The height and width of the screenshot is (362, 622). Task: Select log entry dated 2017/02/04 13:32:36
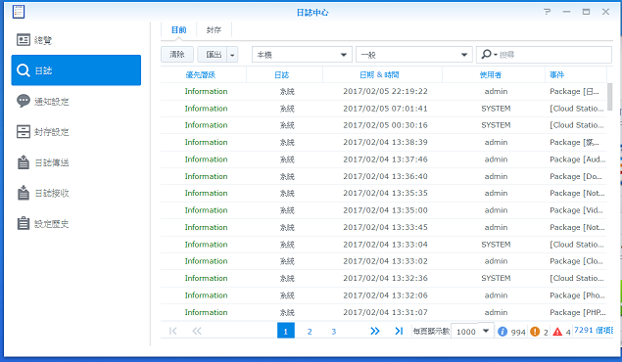coord(384,279)
